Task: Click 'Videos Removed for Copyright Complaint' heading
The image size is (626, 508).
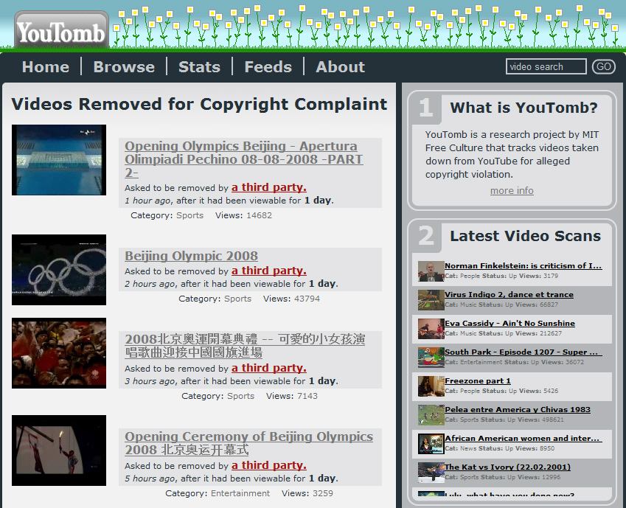Action: pyautogui.click(x=199, y=104)
